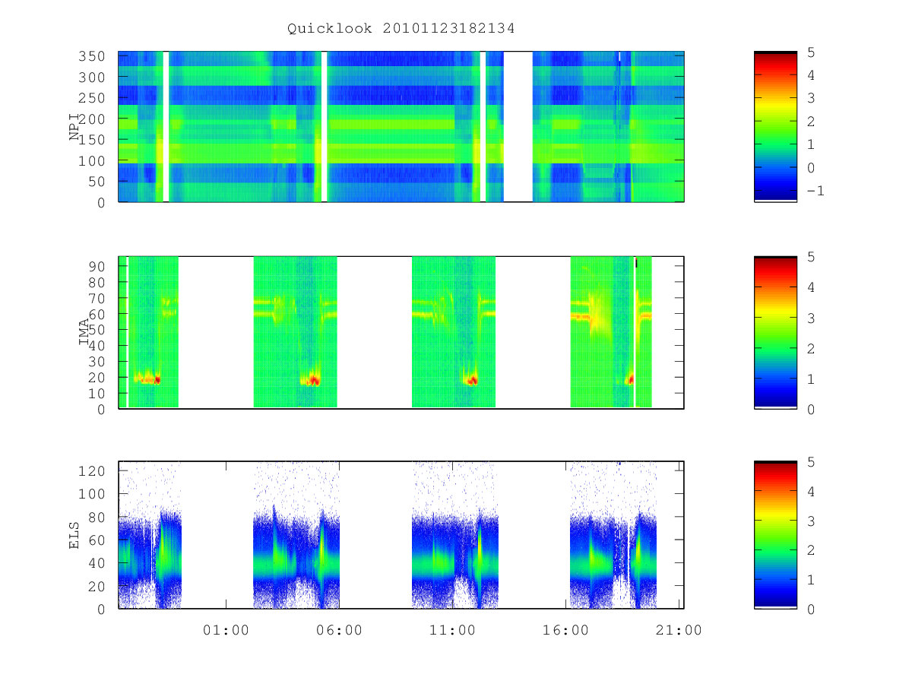Select the IMA panel color scale bar
The width and height of the screenshot is (912, 684).
tap(775, 333)
